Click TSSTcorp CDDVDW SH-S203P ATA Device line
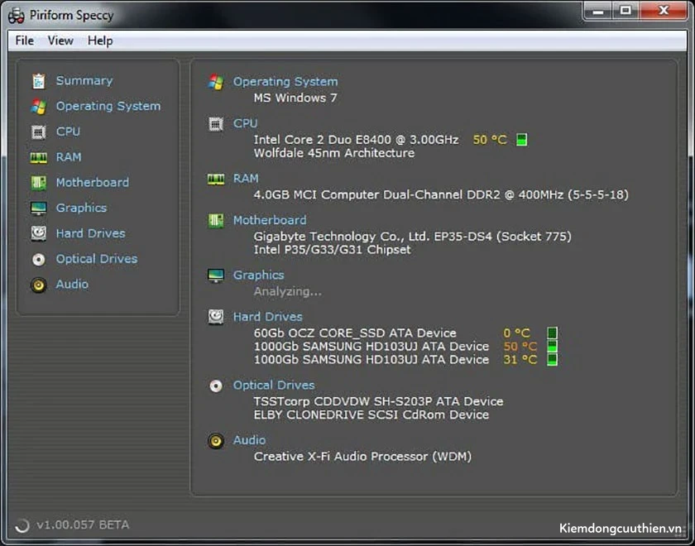Viewport: 695px width, 546px height. pos(378,401)
